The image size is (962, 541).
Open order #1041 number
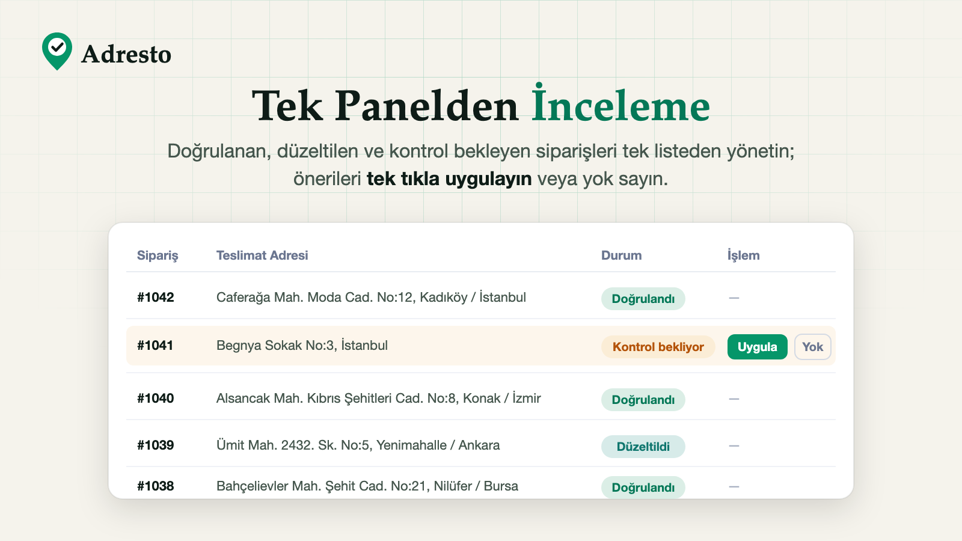tap(155, 346)
